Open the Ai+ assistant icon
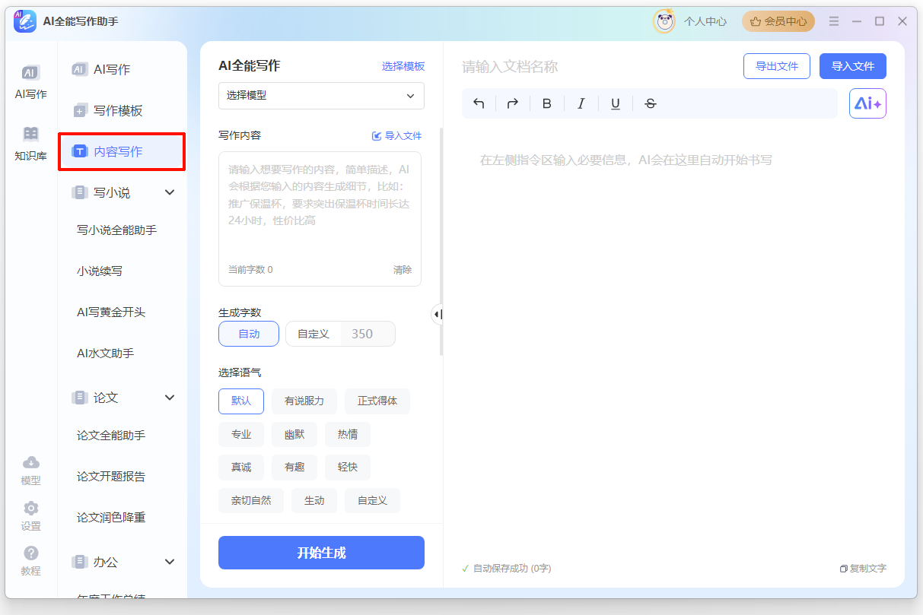The width and height of the screenshot is (923, 615). click(867, 103)
